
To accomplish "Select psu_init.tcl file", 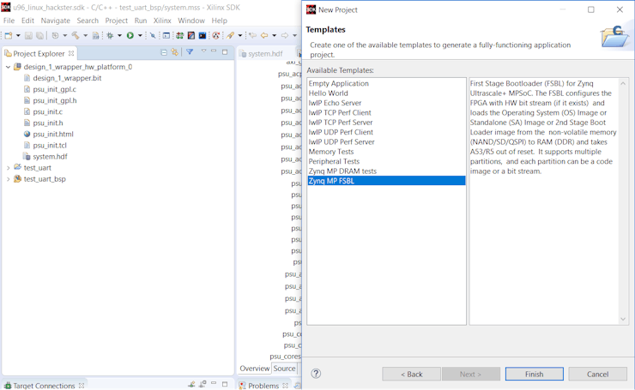I will point(50,145).
